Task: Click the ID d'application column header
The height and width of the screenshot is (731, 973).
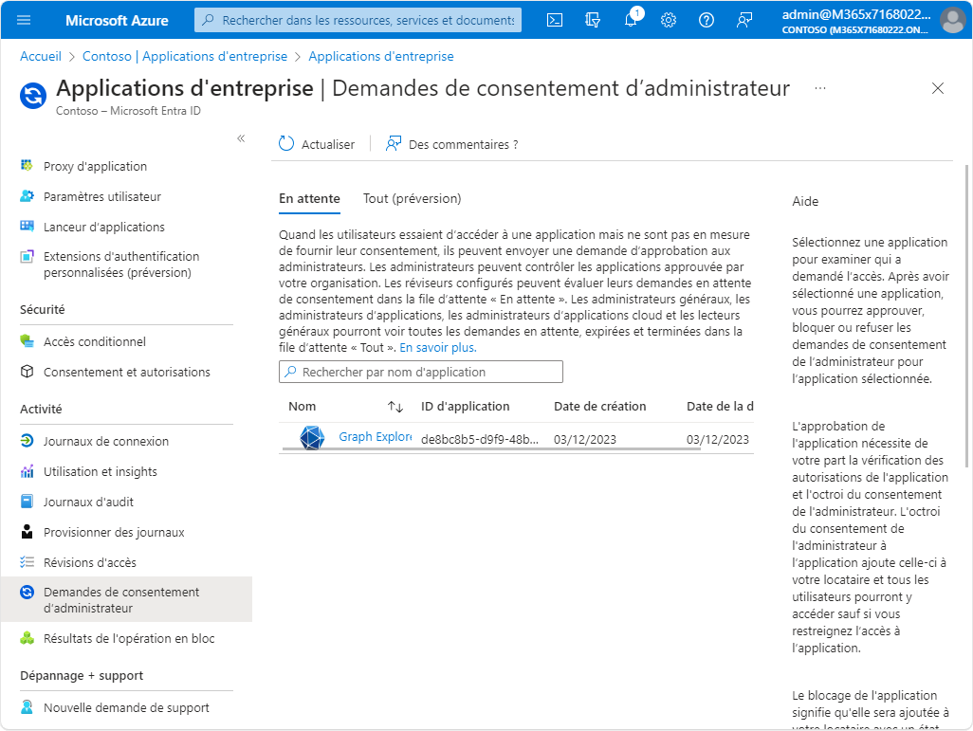Action: click(466, 407)
